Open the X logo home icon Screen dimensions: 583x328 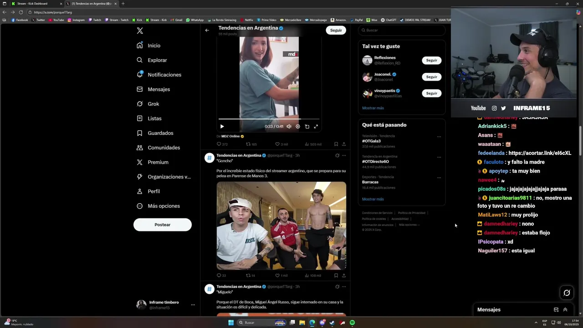pos(140,31)
